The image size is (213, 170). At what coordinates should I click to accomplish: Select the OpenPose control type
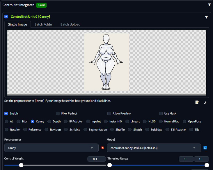(184, 122)
